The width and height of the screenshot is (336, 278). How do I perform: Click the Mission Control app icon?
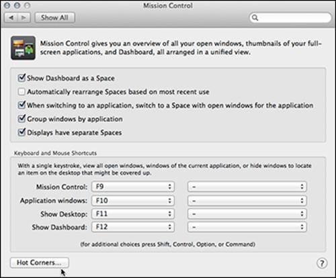tap(23, 48)
